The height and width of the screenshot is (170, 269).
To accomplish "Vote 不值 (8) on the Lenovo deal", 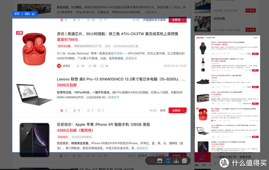I will coord(76,110).
